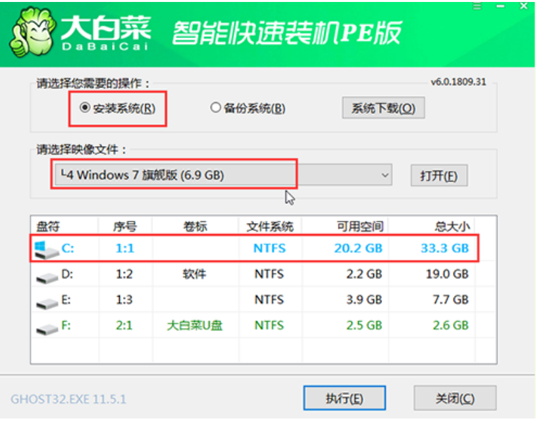The image size is (547, 427).
Task: Click the E: drive icon
Action: pos(47,303)
